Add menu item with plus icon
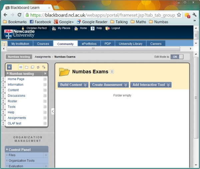Viewport: 200px width, 169px height. pos(9,67)
